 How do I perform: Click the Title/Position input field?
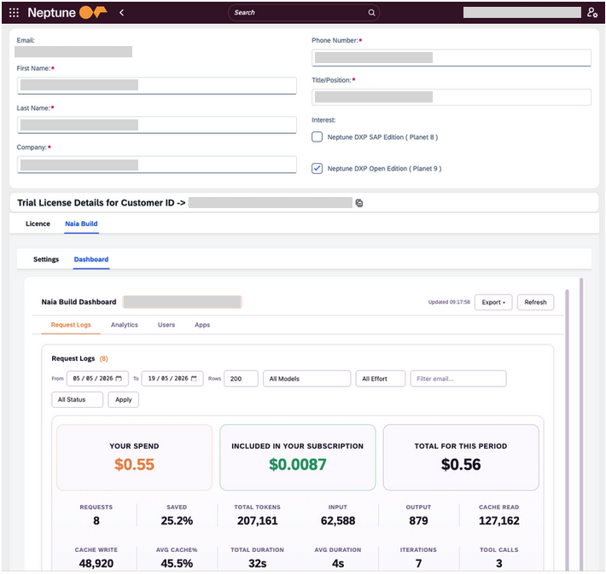451,97
